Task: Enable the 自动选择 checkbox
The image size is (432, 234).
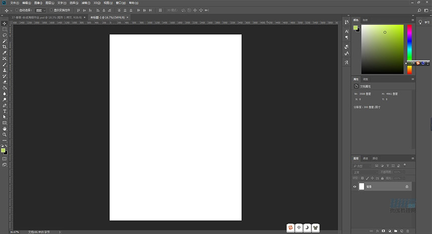Action: tap(16, 10)
